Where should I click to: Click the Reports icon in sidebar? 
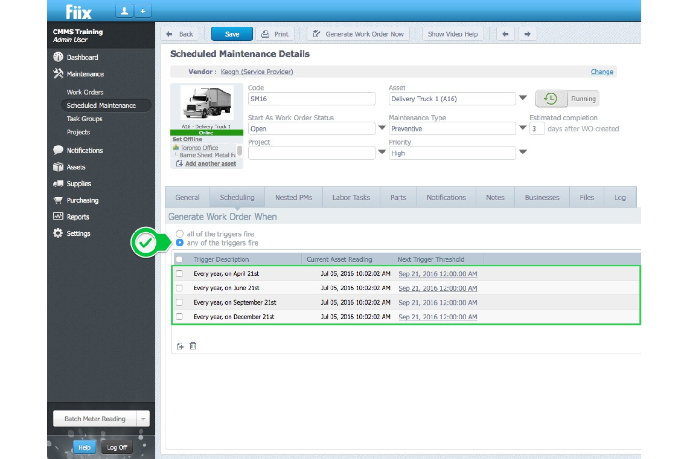point(58,216)
